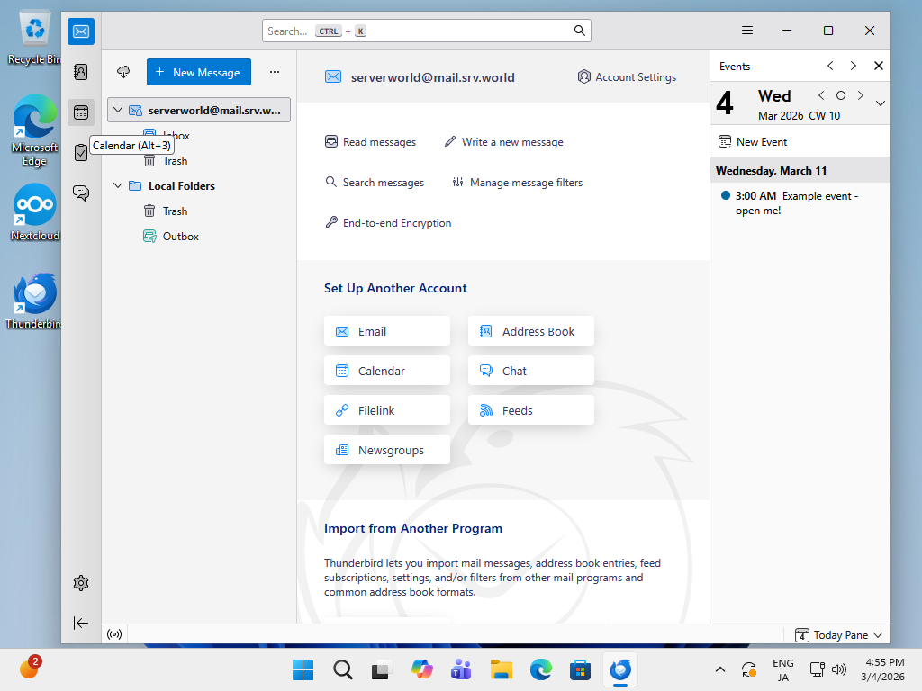Click the New Message button
The height and width of the screenshot is (691, 922).
coord(199,72)
